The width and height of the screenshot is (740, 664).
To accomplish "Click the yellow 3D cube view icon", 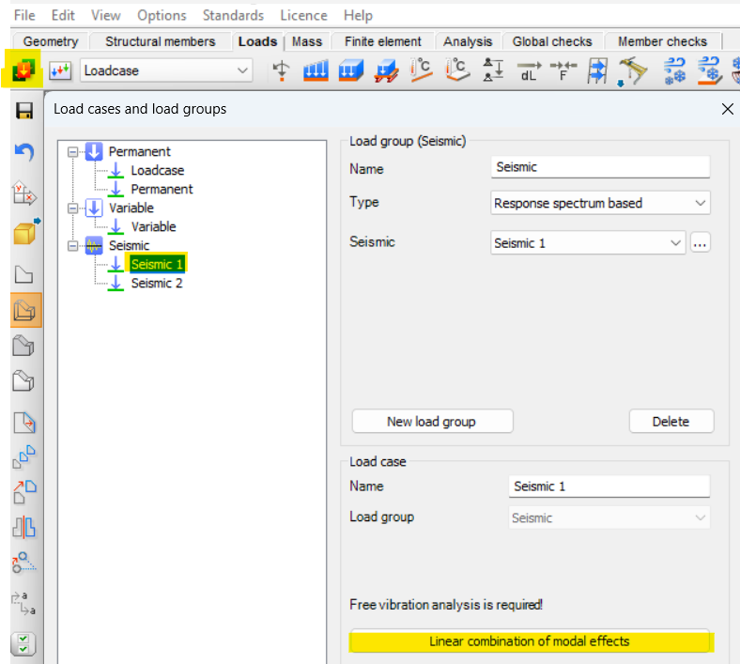I will coord(24,232).
